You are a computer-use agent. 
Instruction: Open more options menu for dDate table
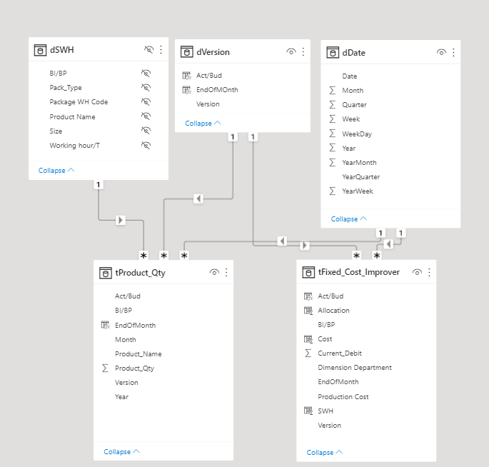453,52
